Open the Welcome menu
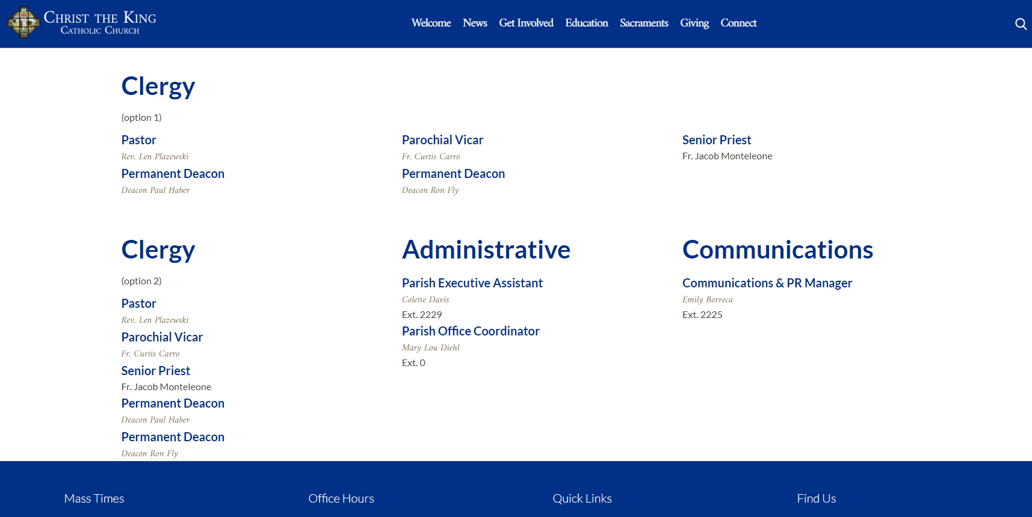 pos(431,23)
